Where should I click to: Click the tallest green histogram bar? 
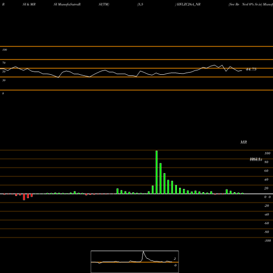tap(157, 172)
